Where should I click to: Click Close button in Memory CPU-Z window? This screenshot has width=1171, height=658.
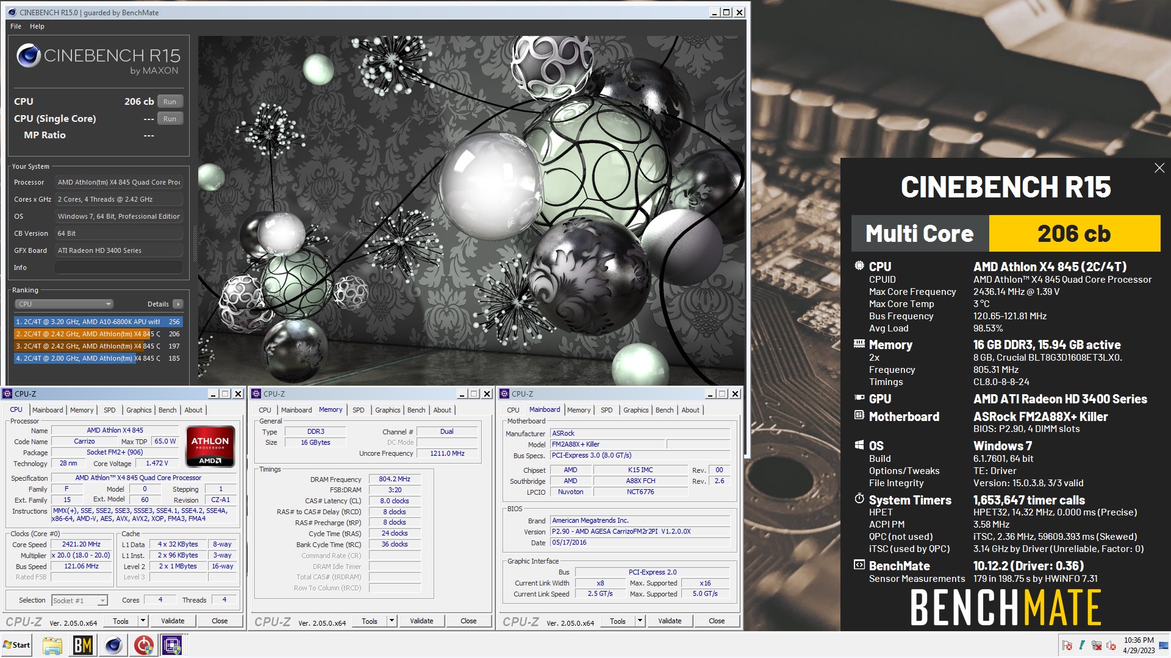click(468, 621)
